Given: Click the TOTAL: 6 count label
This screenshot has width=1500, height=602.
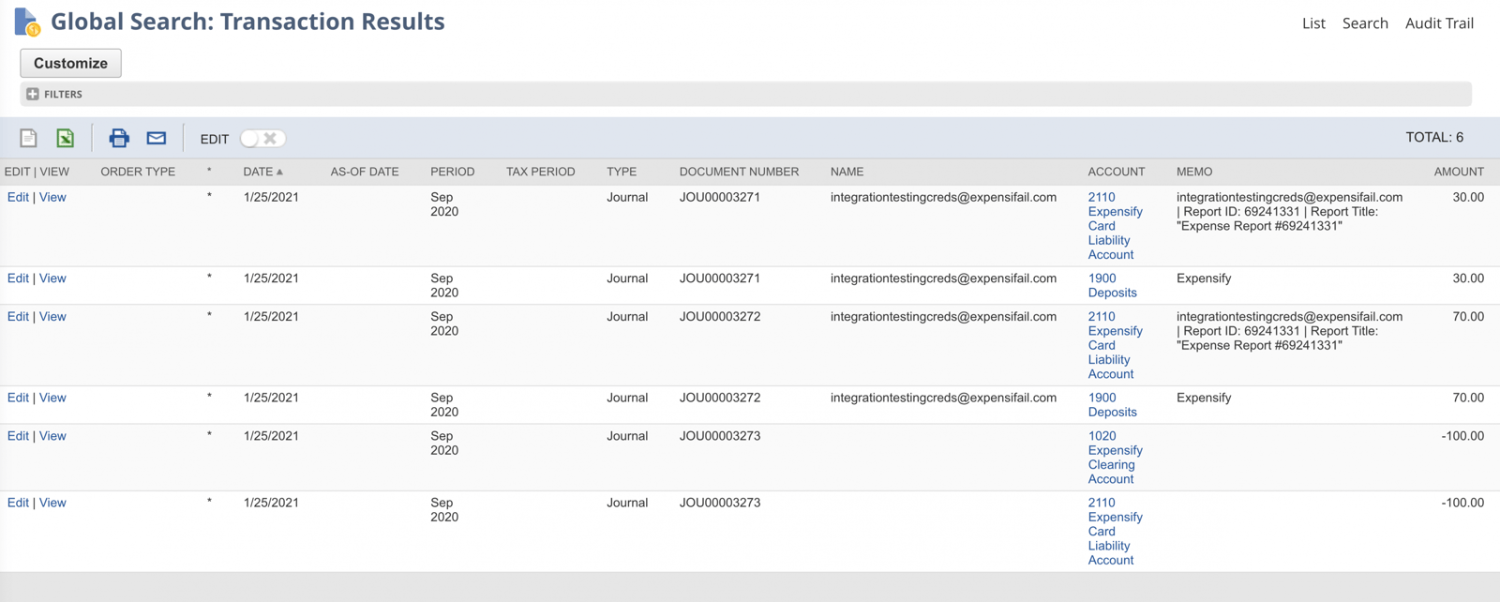Looking at the screenshot, I should pos(1434,137).
